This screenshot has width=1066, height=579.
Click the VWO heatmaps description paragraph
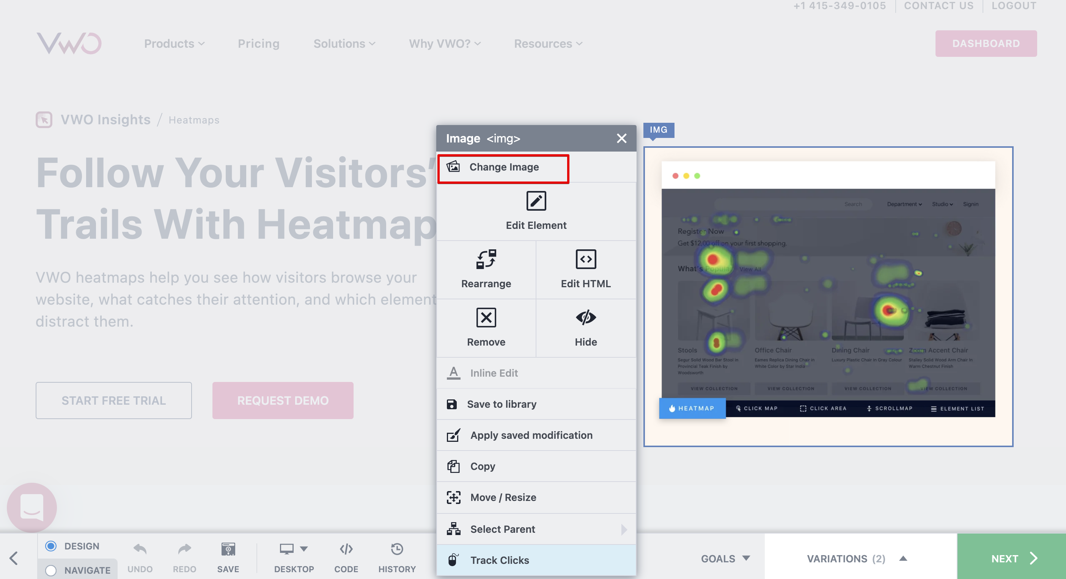[236, 299]
